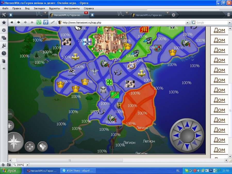The height and width of the screenshot is (174, 232).
Task: Click the first Дом link in list
Action: [x=219, y=30]
